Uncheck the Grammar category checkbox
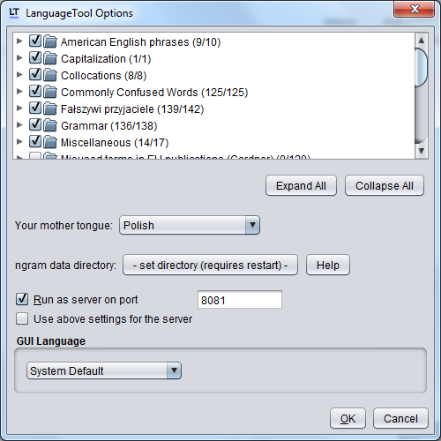 35,124
